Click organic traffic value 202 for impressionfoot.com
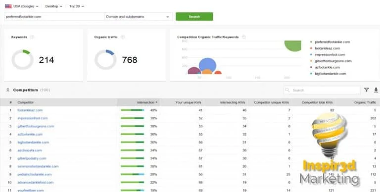Viewport: 380px width, 192px height. (373, 118)
